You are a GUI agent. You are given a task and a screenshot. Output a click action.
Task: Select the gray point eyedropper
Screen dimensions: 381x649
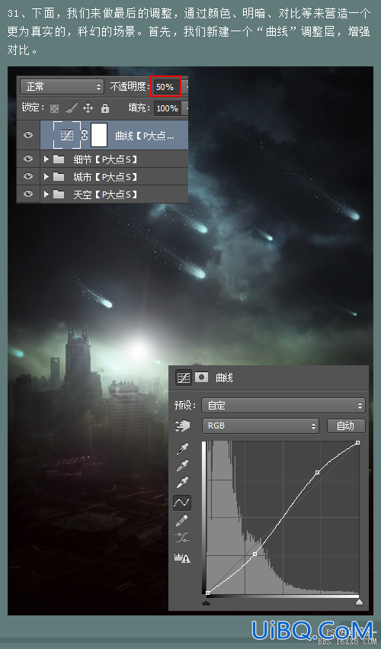click(182, 466)
